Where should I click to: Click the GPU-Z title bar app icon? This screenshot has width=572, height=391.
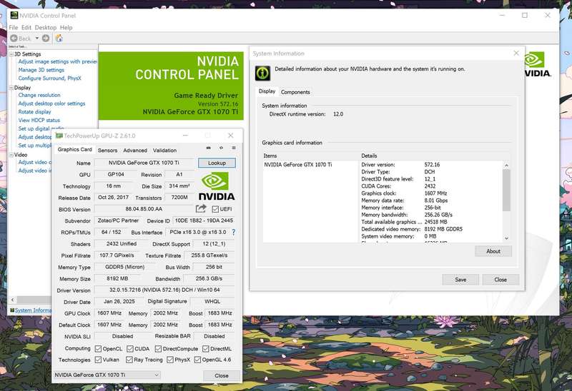point(59,136)
